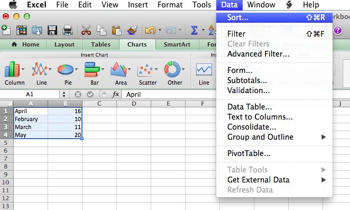Switch to the Layout ribbon tab
Screen dimensions: 350x210
tap(65, 44)
